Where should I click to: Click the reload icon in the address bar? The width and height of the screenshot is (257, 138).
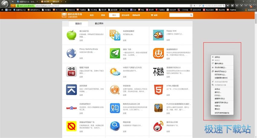pyautogui.click(x=200, y=6)
